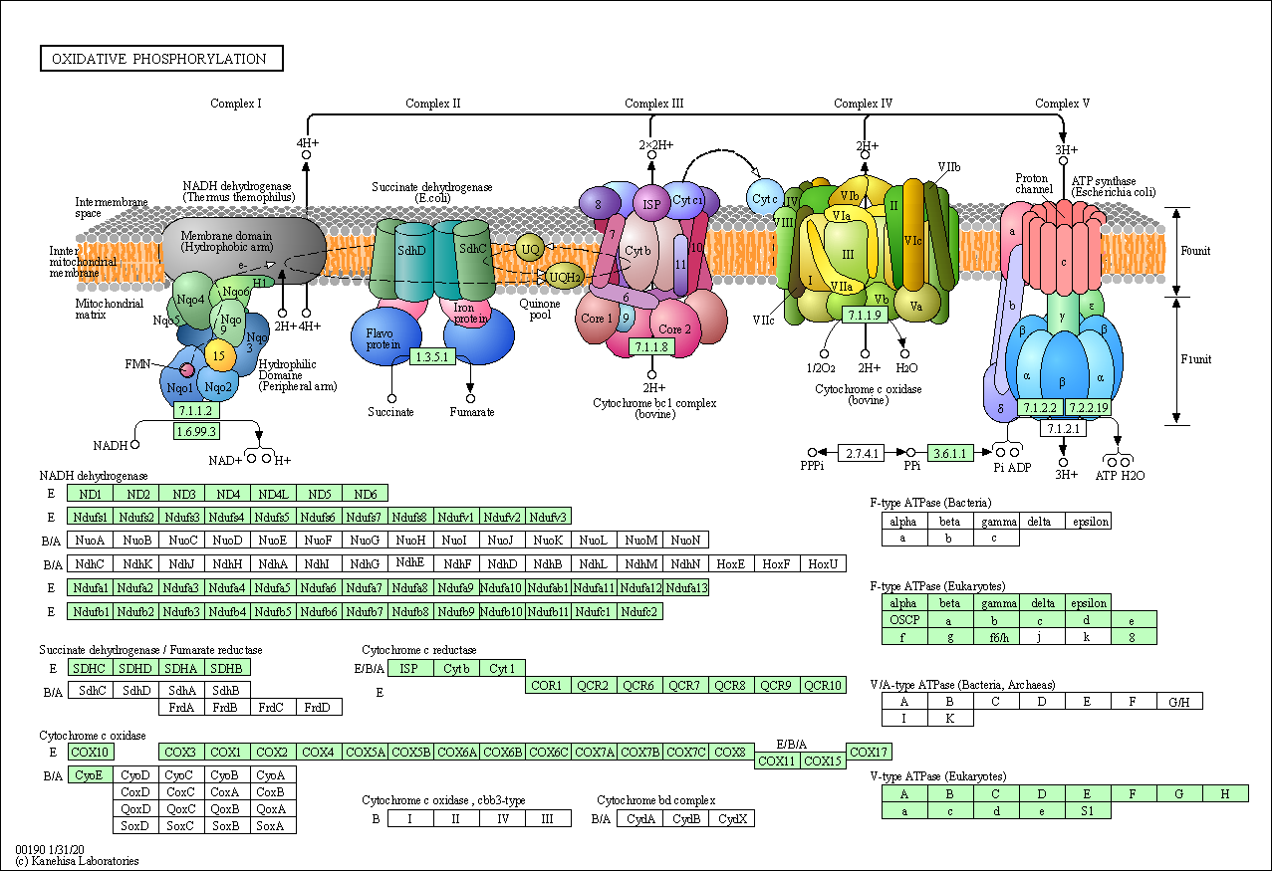Image resolution: width=1272 pixels, height=871 pixels.
Task: Select the ND4L gene box
Action: click(274, 494)
